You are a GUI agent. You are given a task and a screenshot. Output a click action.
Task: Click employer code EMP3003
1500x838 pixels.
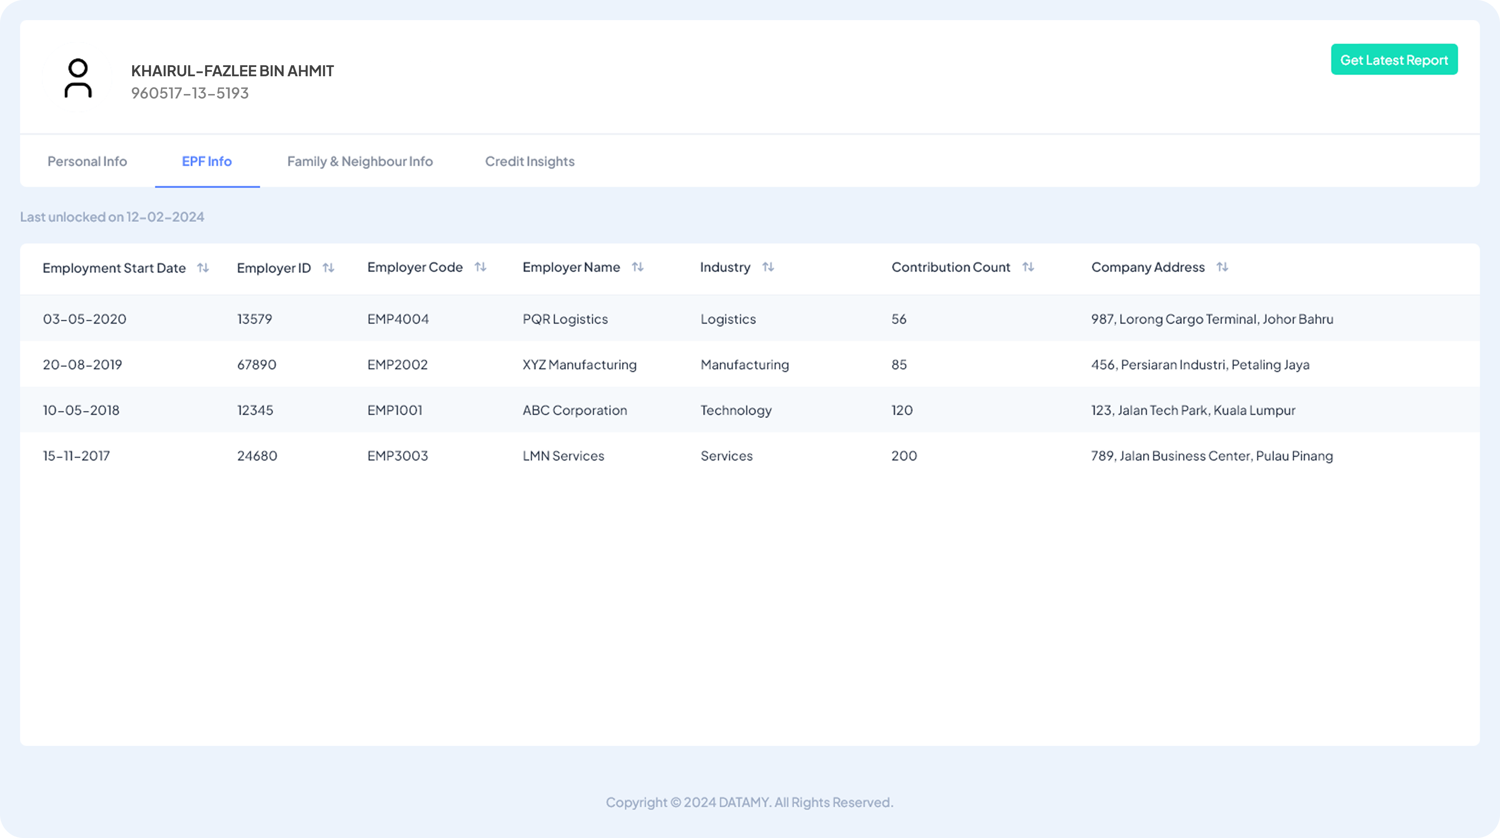point(398,456)
